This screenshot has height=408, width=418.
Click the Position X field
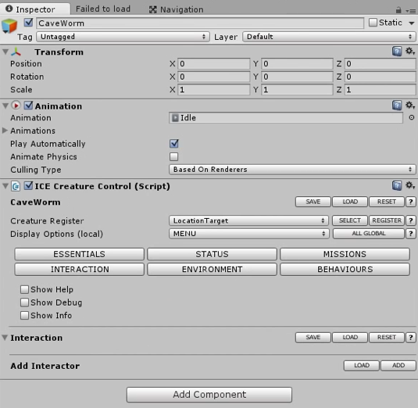pyautogui.click(x=214, y=64)
